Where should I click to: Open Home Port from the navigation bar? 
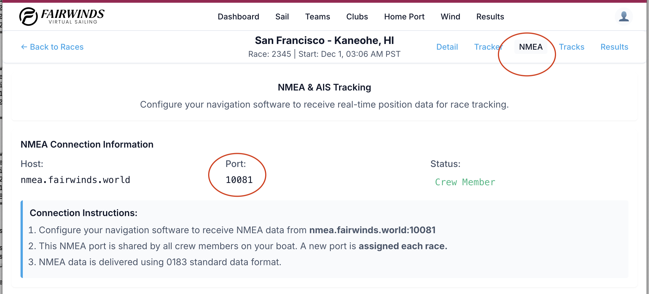tap(404, 17)
